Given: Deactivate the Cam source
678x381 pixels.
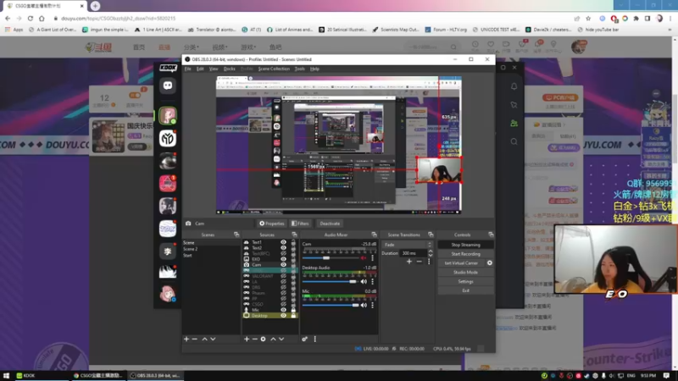Looking at the screenshot, I should (x=330, y=224).
